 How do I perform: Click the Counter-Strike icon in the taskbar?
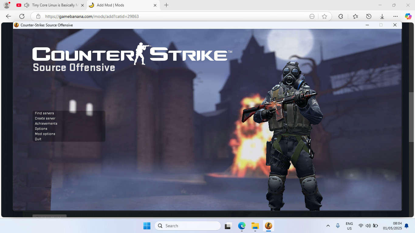pyautogui.click(x=269, y=226)
